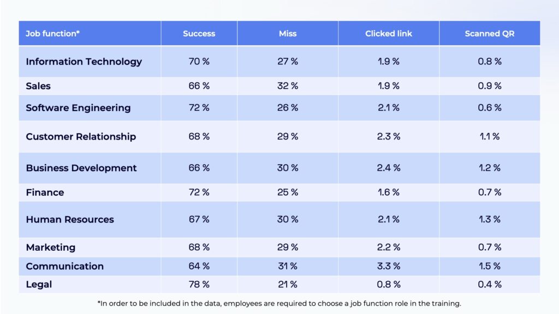The width and height of the screenshot is (559, 314).
Task: Select Communication's 3.3 % Clicked link cell
Action: [x=388, y=267]
